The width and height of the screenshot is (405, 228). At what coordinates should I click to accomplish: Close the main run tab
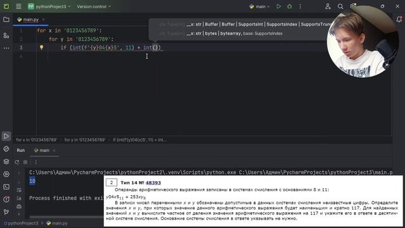(x=54, y=150)
